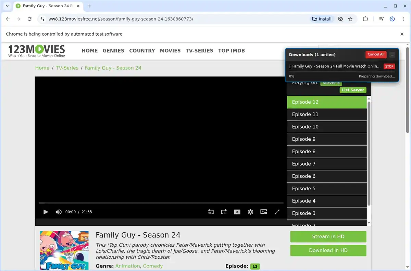Minimize the Downloads panel
The height and width of the screenshot is (271, 411).
(392, 55)
